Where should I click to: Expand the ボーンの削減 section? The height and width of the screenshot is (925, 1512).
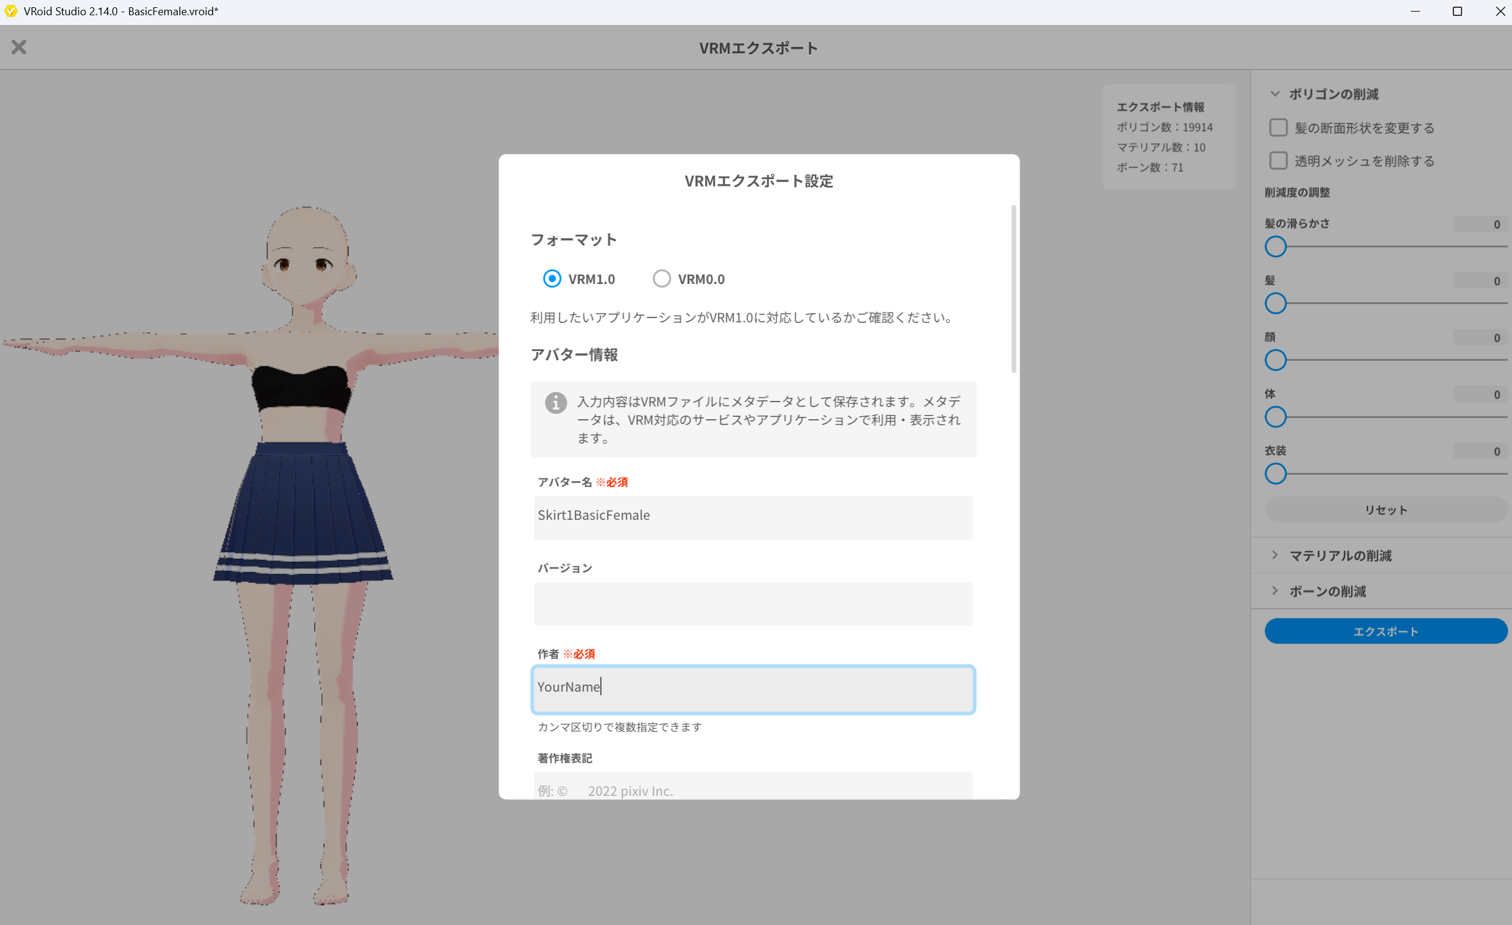point(1275,590)
